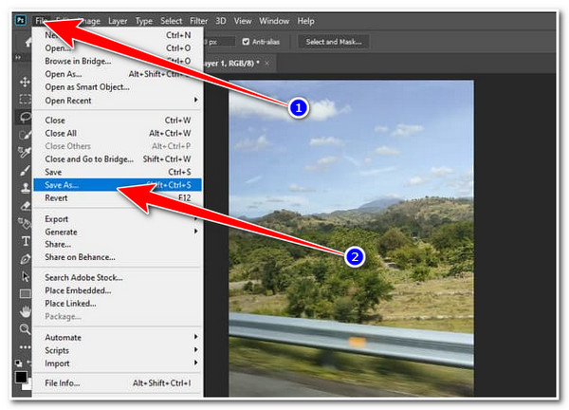The image size is (569, 410).
Task: Select the Rectangle shape tool
Action: [25, 293]
